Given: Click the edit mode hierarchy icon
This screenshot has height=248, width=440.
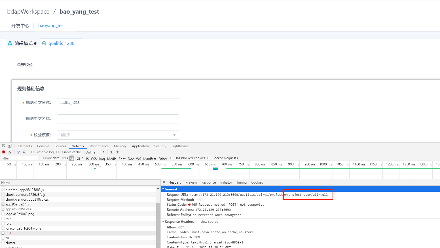Looking at the screenshot, I should coord(10,43).
